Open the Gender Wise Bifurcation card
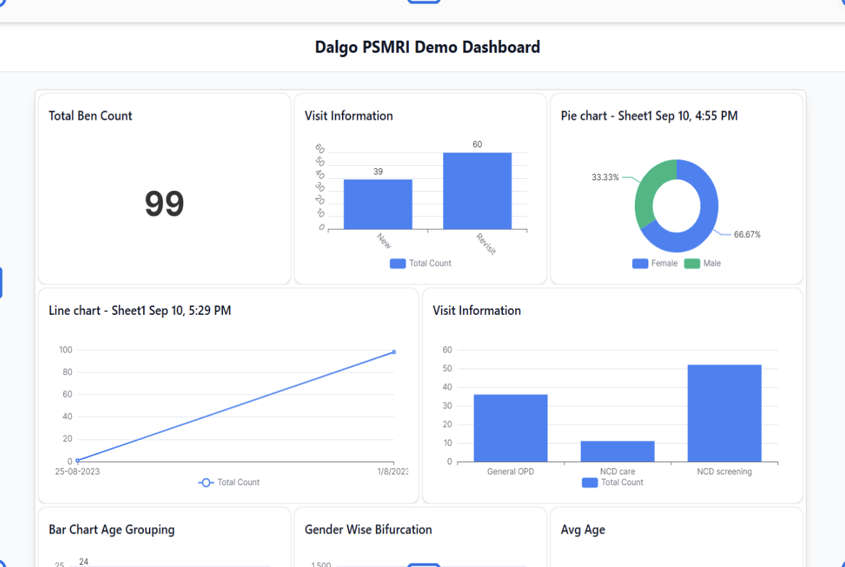The height and width of the screenshot is (567, 845). (x=368, y=530)
